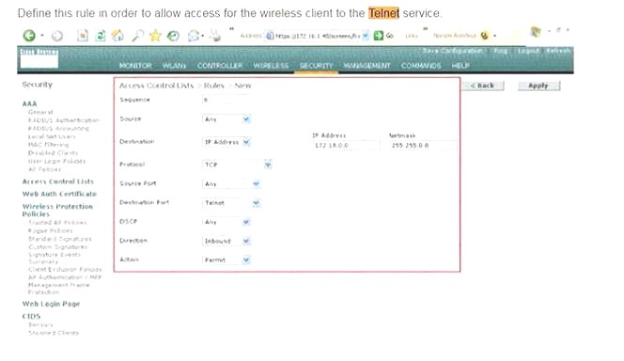Click the IP Address input field

(346, 146)
